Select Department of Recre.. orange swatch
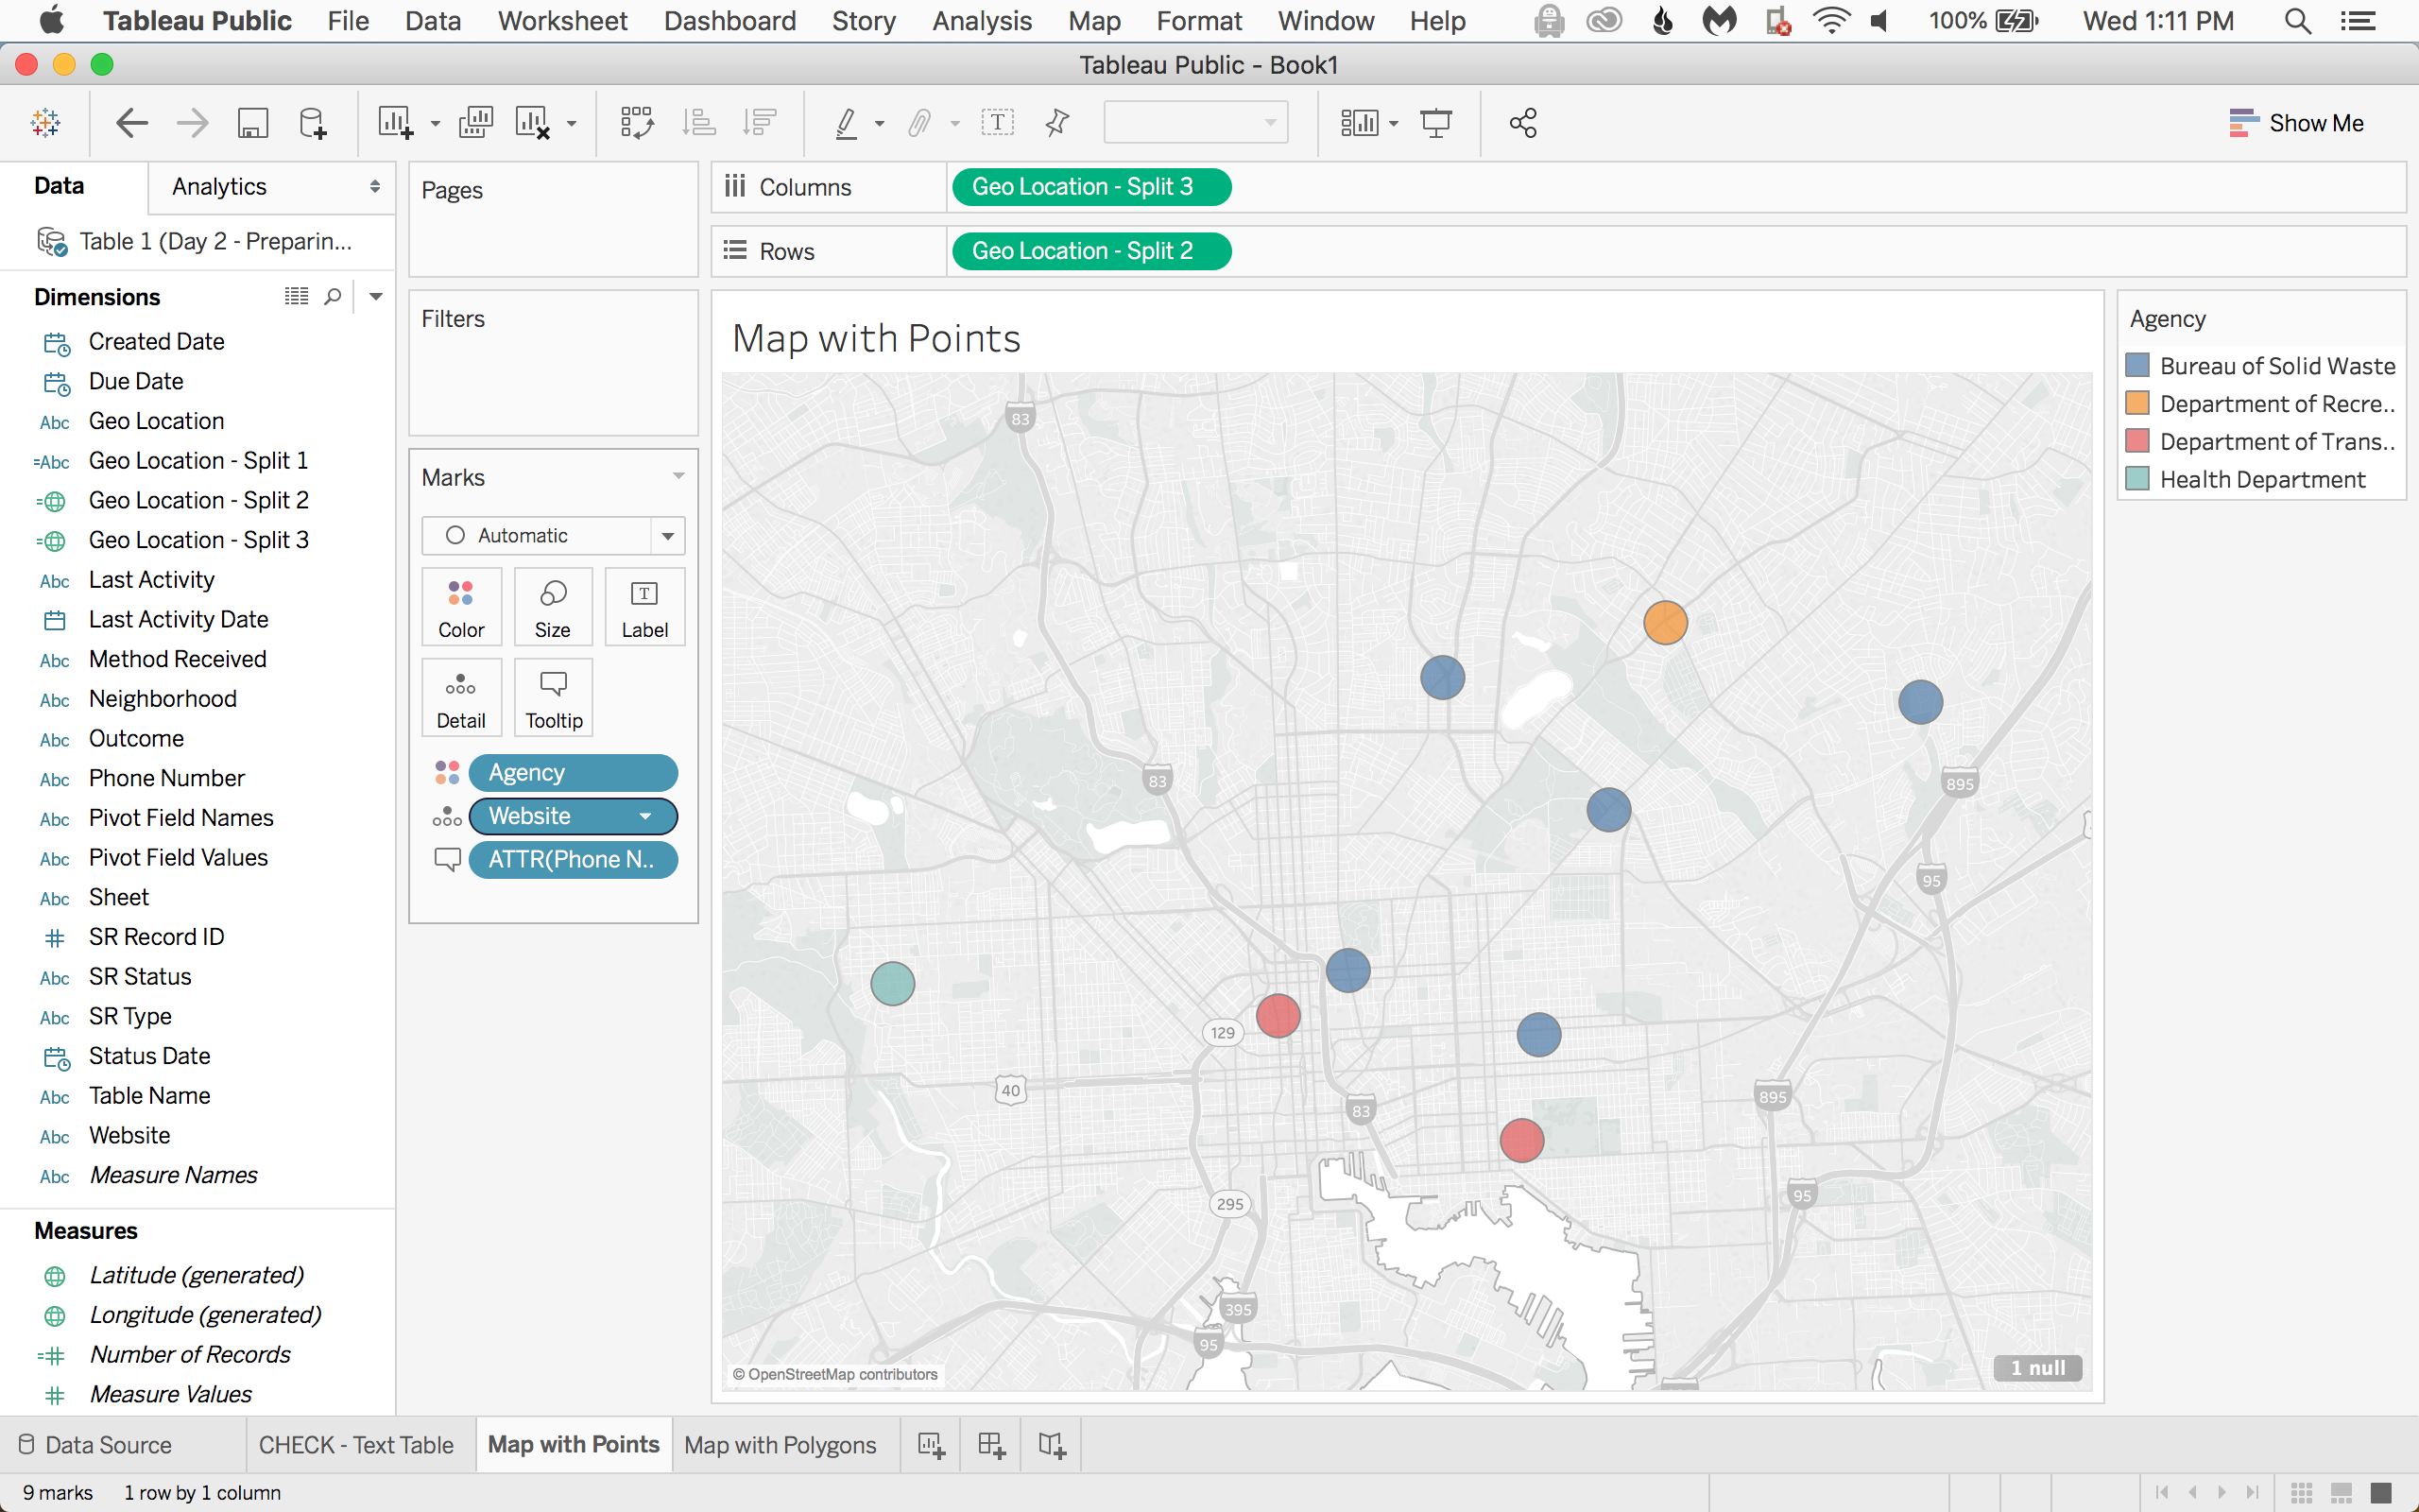2419x1512 pixels. (x=2137, y=403)
